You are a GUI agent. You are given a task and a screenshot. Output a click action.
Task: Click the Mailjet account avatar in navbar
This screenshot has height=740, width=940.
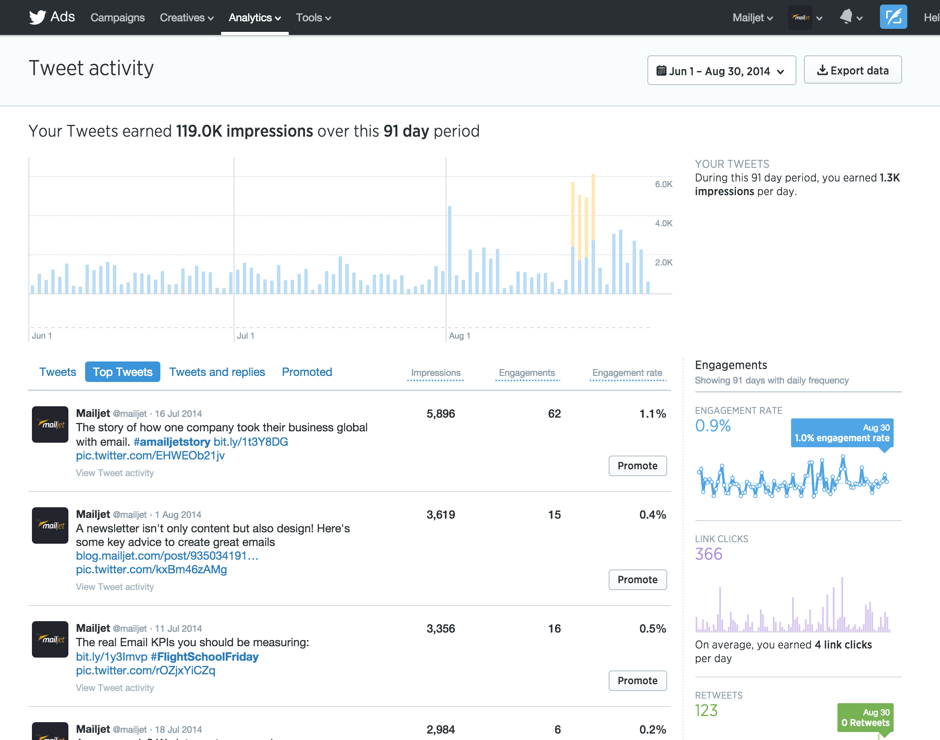pyautogui.click(x=800, y=17)
